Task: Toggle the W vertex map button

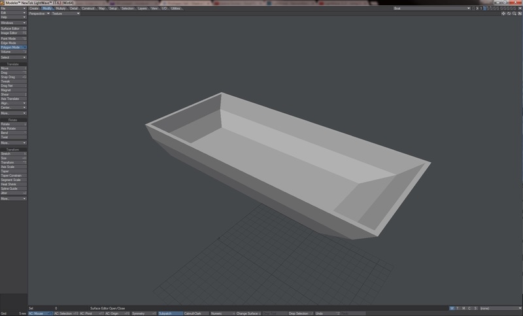Action: pyautogui.click(x=452, y=308)
